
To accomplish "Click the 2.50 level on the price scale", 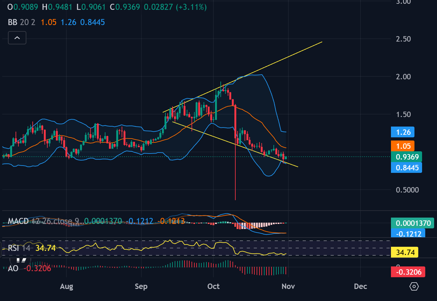I will click(403, 39).
